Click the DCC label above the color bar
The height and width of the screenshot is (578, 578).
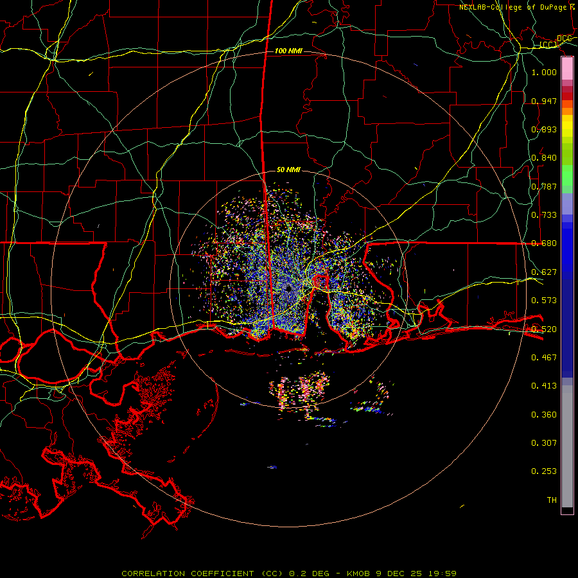pyautogui.click(x=564, y=39)
